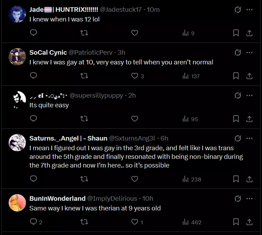Like SoCal Cynic's tweet about being gay at 10
The image size is (262, 235).
point(135,76)
